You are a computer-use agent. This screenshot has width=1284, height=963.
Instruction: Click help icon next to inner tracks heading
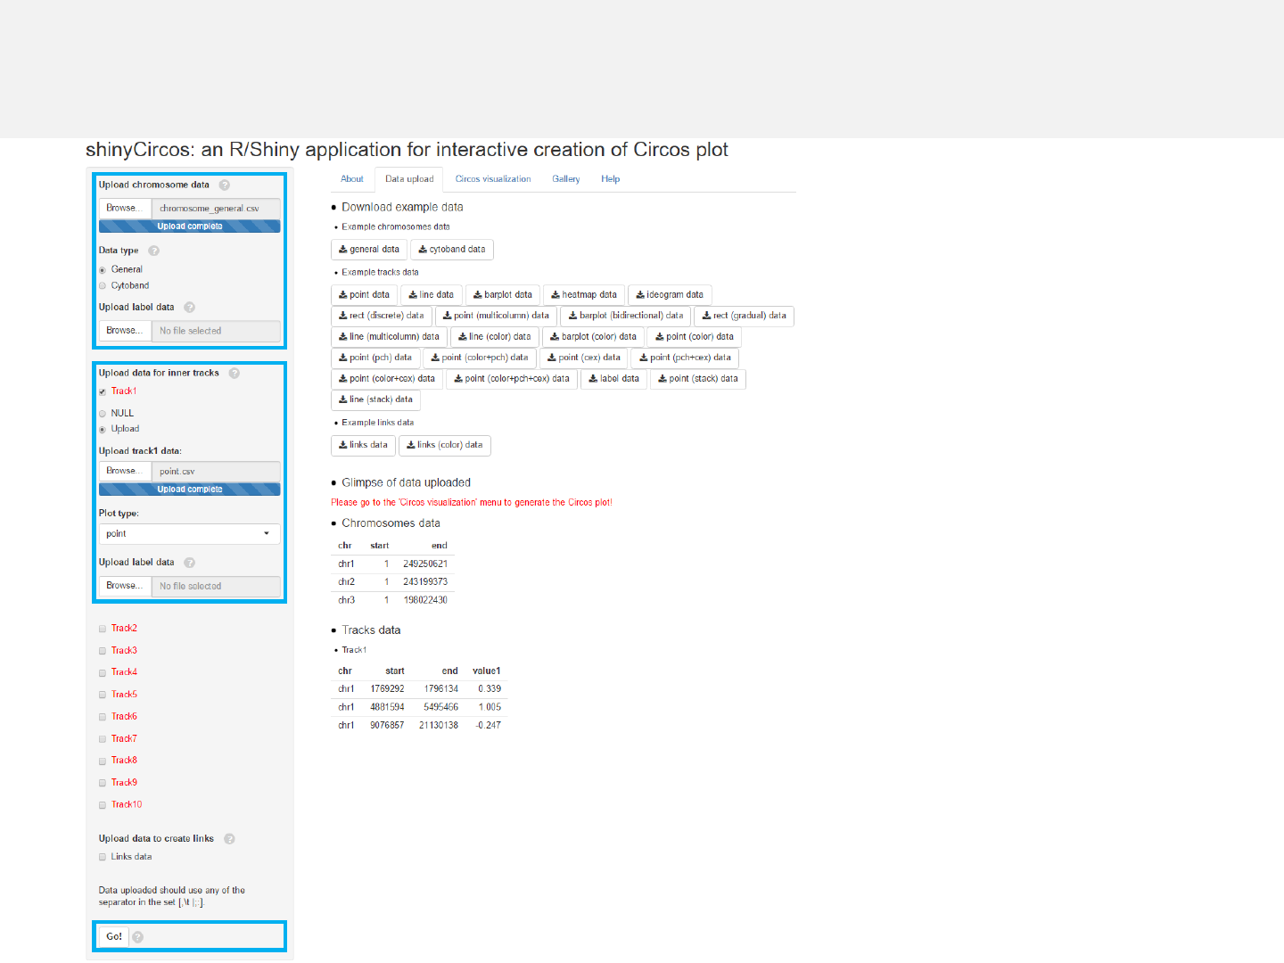(x=235, y=374)
